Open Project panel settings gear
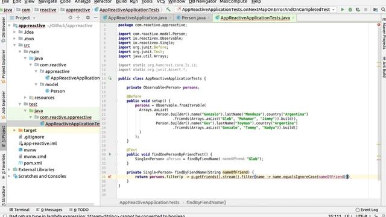 point(88,17)
